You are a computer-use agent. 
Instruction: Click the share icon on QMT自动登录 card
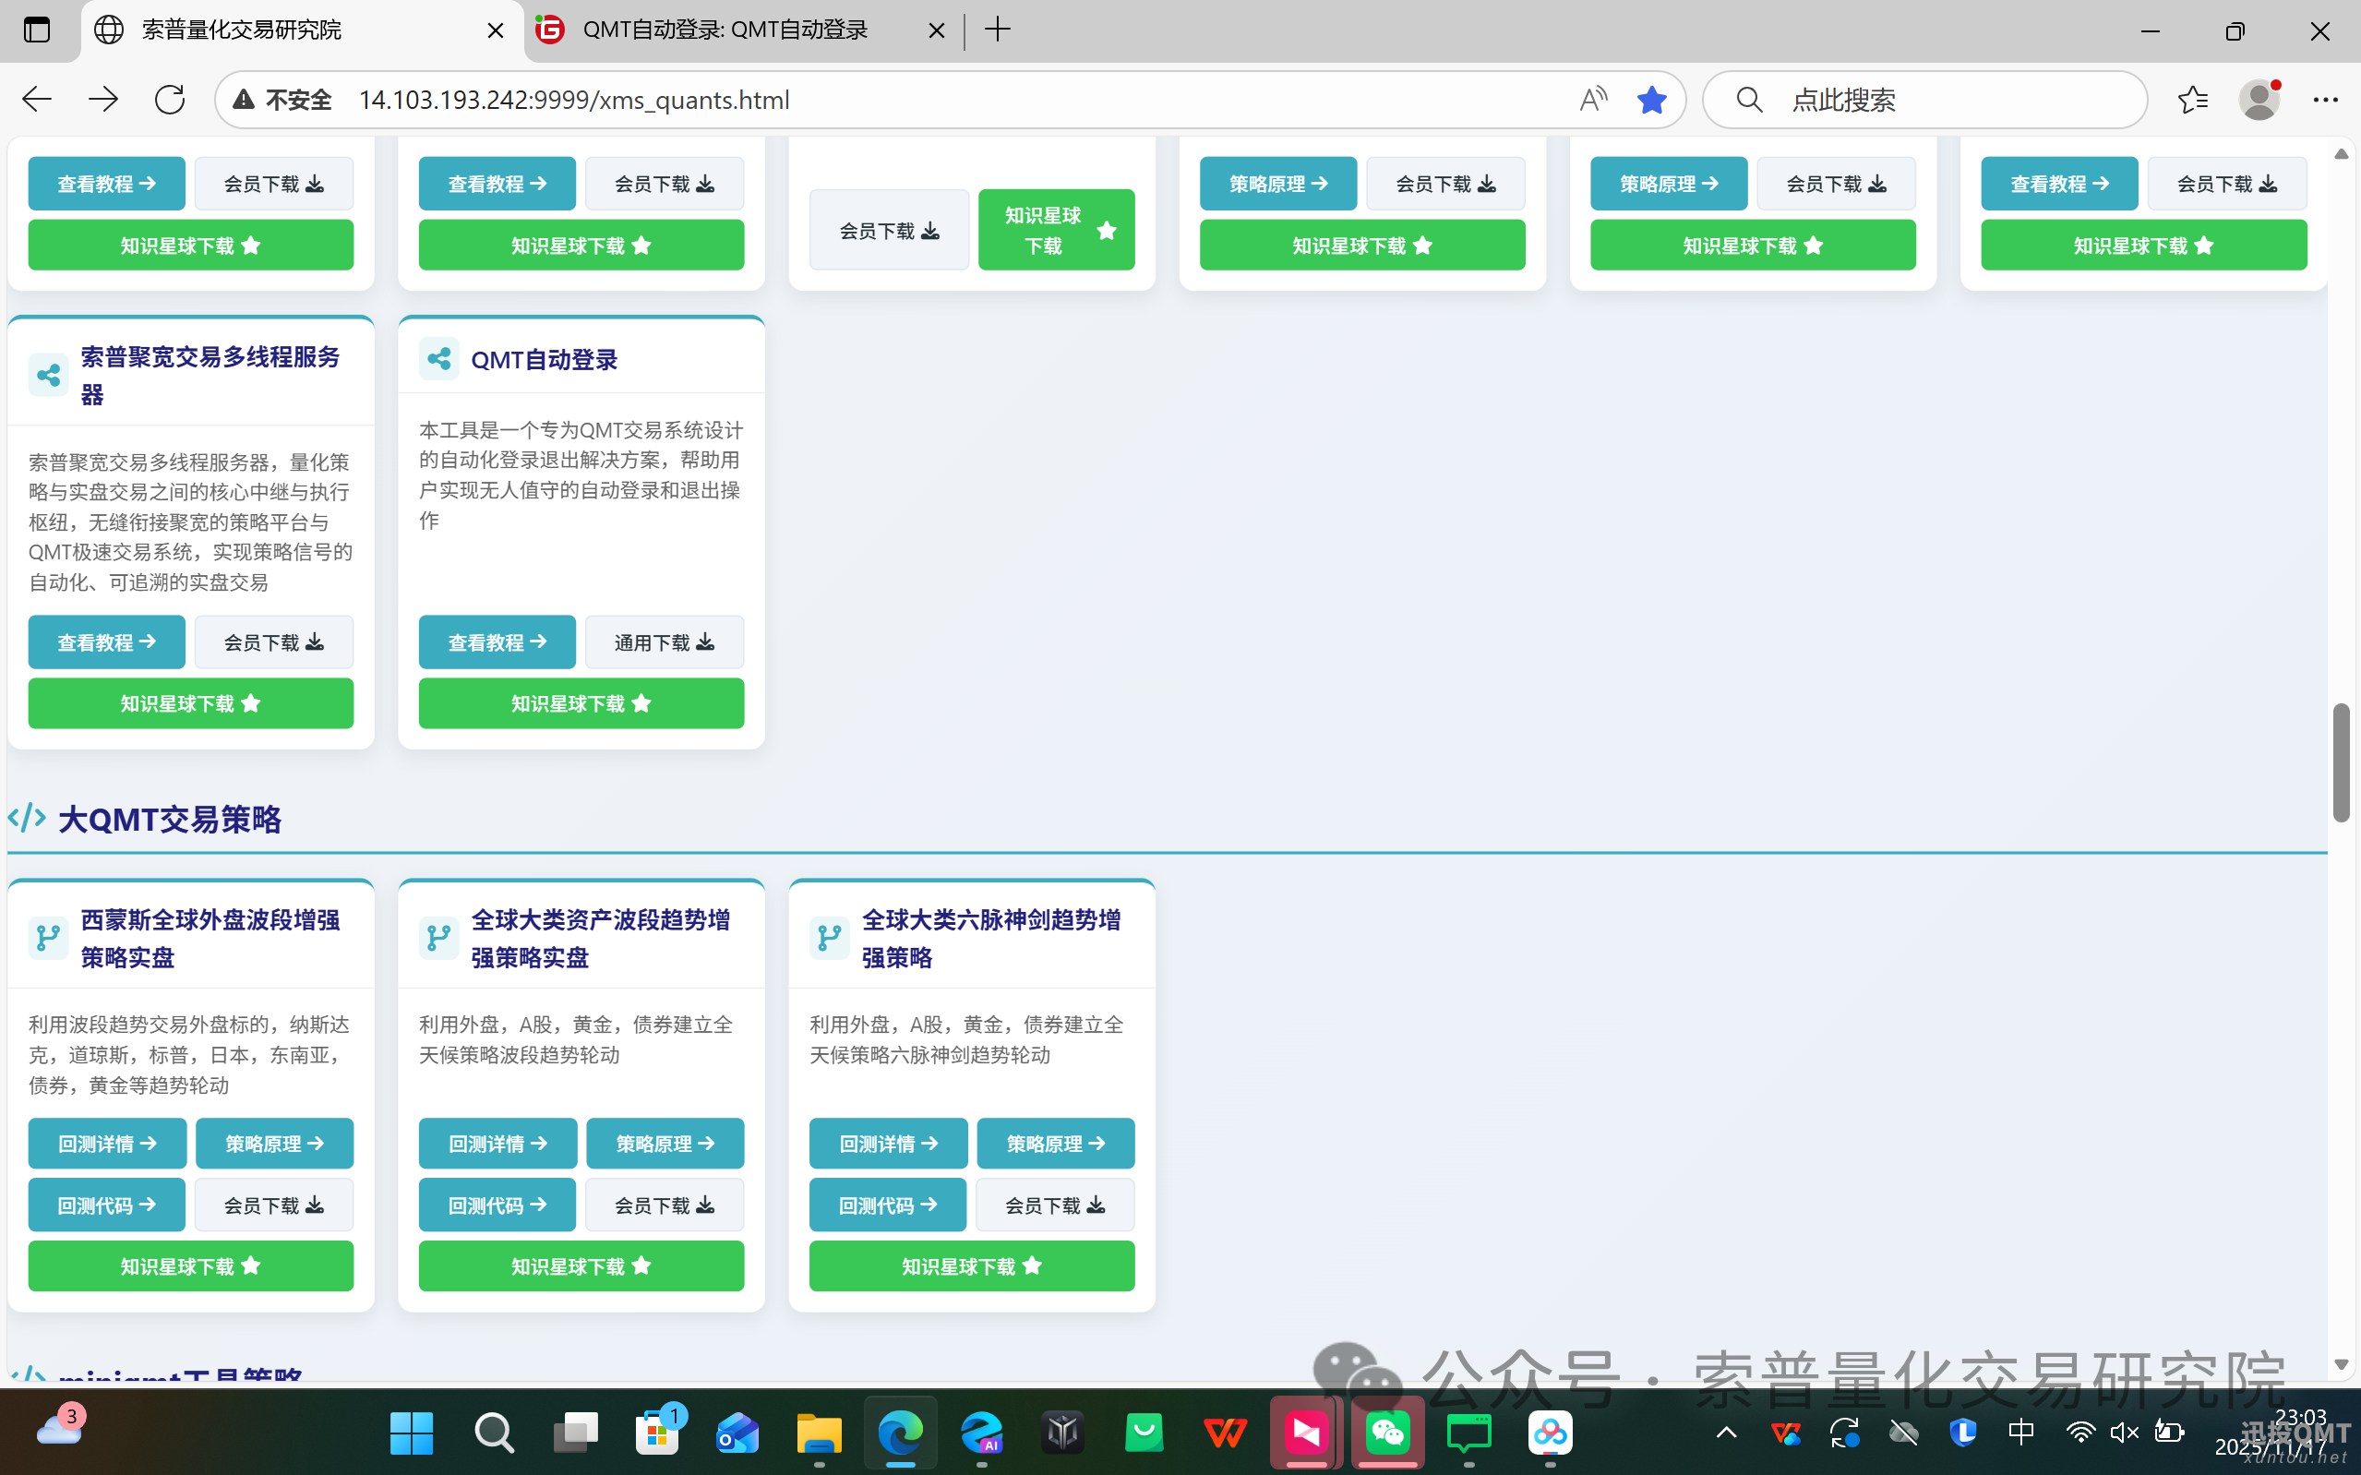[437, 358]
